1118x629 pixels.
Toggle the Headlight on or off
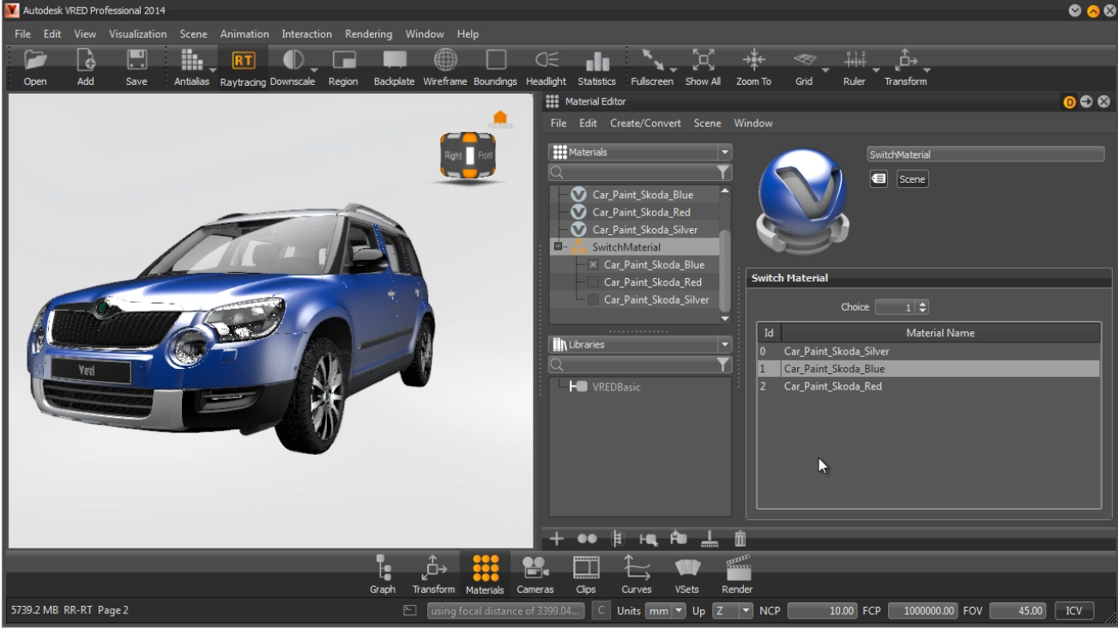click(x=546, y=67)
